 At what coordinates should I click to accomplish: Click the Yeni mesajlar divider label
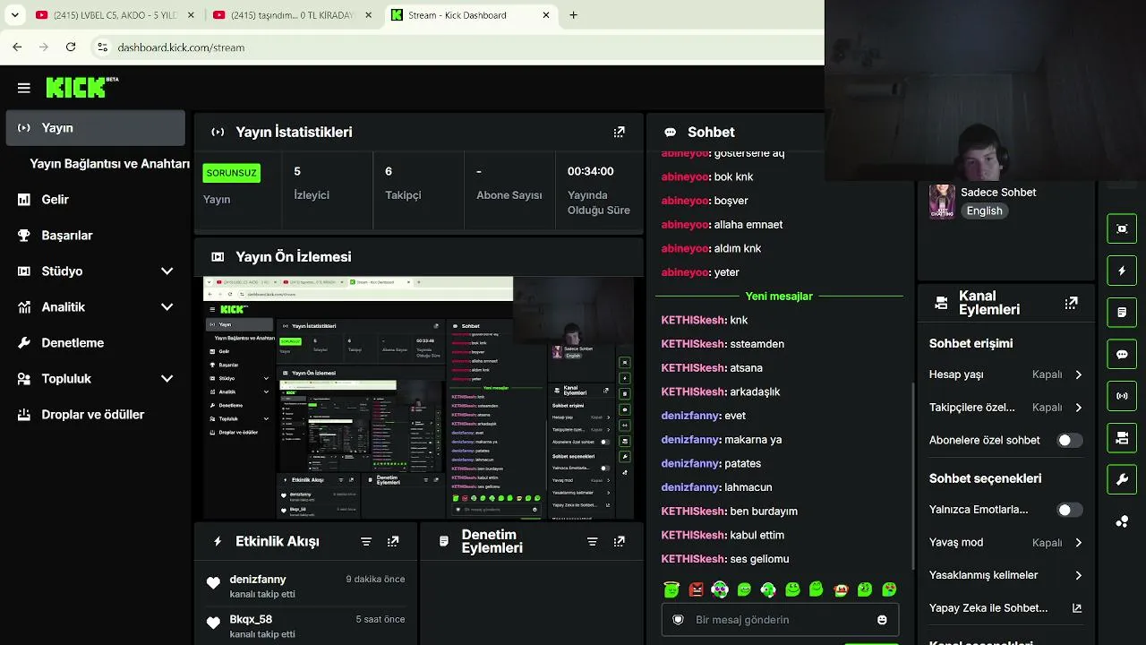point(779,297)
